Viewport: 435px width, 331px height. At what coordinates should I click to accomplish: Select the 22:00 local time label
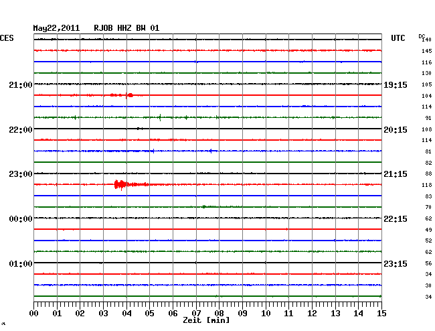[21, 130]
